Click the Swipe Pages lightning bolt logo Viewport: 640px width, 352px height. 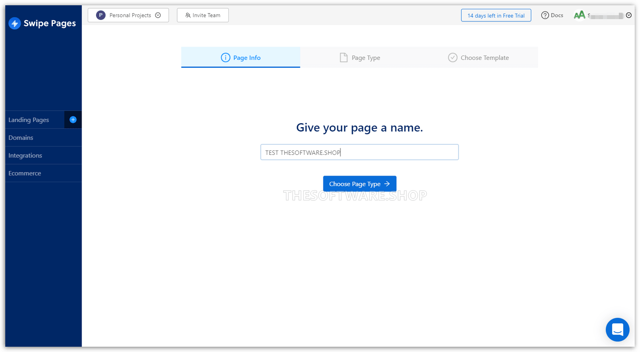pos(15,23)
